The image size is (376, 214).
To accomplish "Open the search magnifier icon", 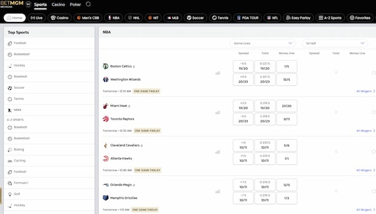I will pos(88,4).
